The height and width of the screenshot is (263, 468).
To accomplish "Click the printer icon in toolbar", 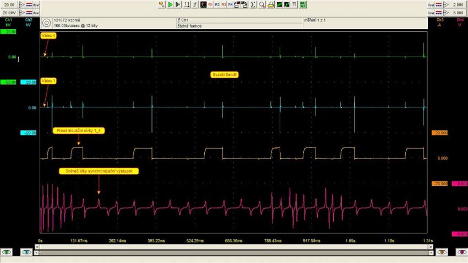I will click(271, 4).
